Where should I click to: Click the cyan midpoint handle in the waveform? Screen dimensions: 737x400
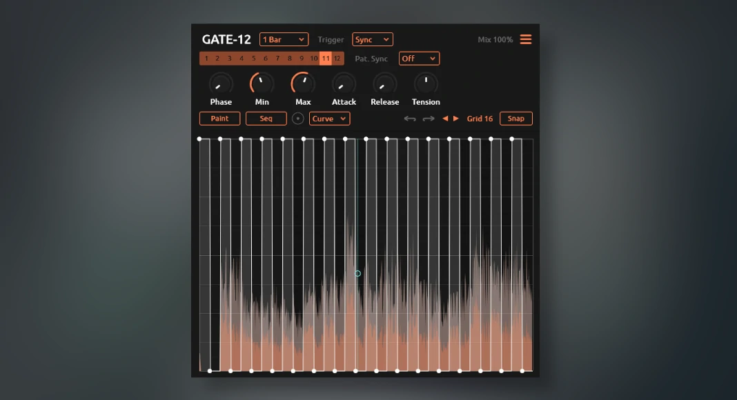[x=357, y=274]
